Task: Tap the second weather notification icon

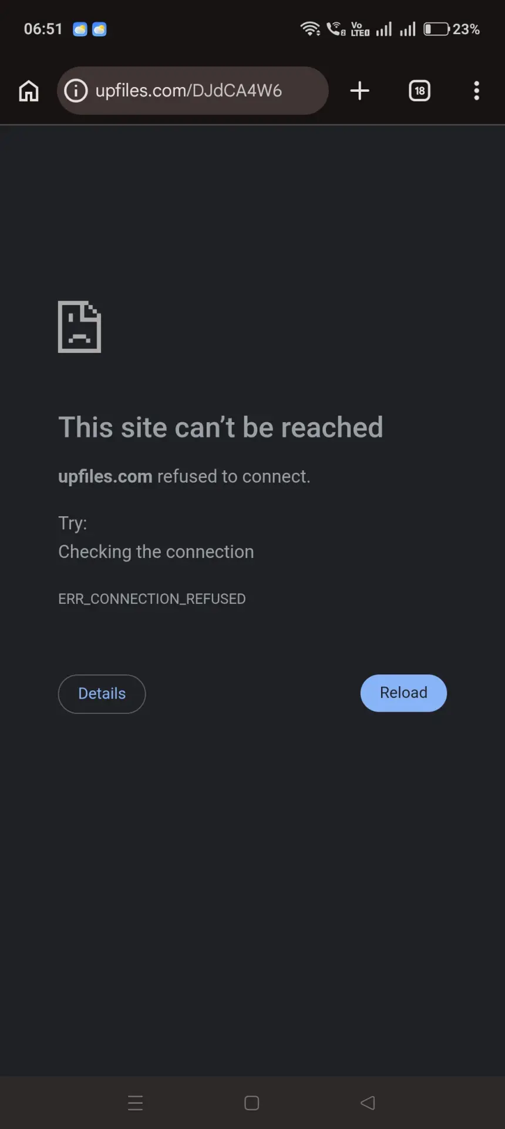Action: tap(99, 29)
